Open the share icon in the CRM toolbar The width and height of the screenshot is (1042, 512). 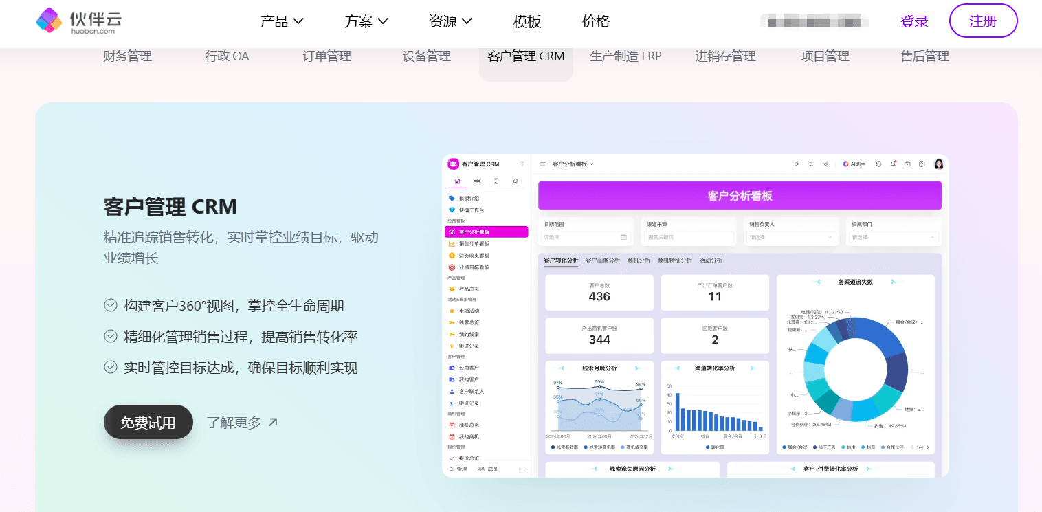(x=825, y=164)
